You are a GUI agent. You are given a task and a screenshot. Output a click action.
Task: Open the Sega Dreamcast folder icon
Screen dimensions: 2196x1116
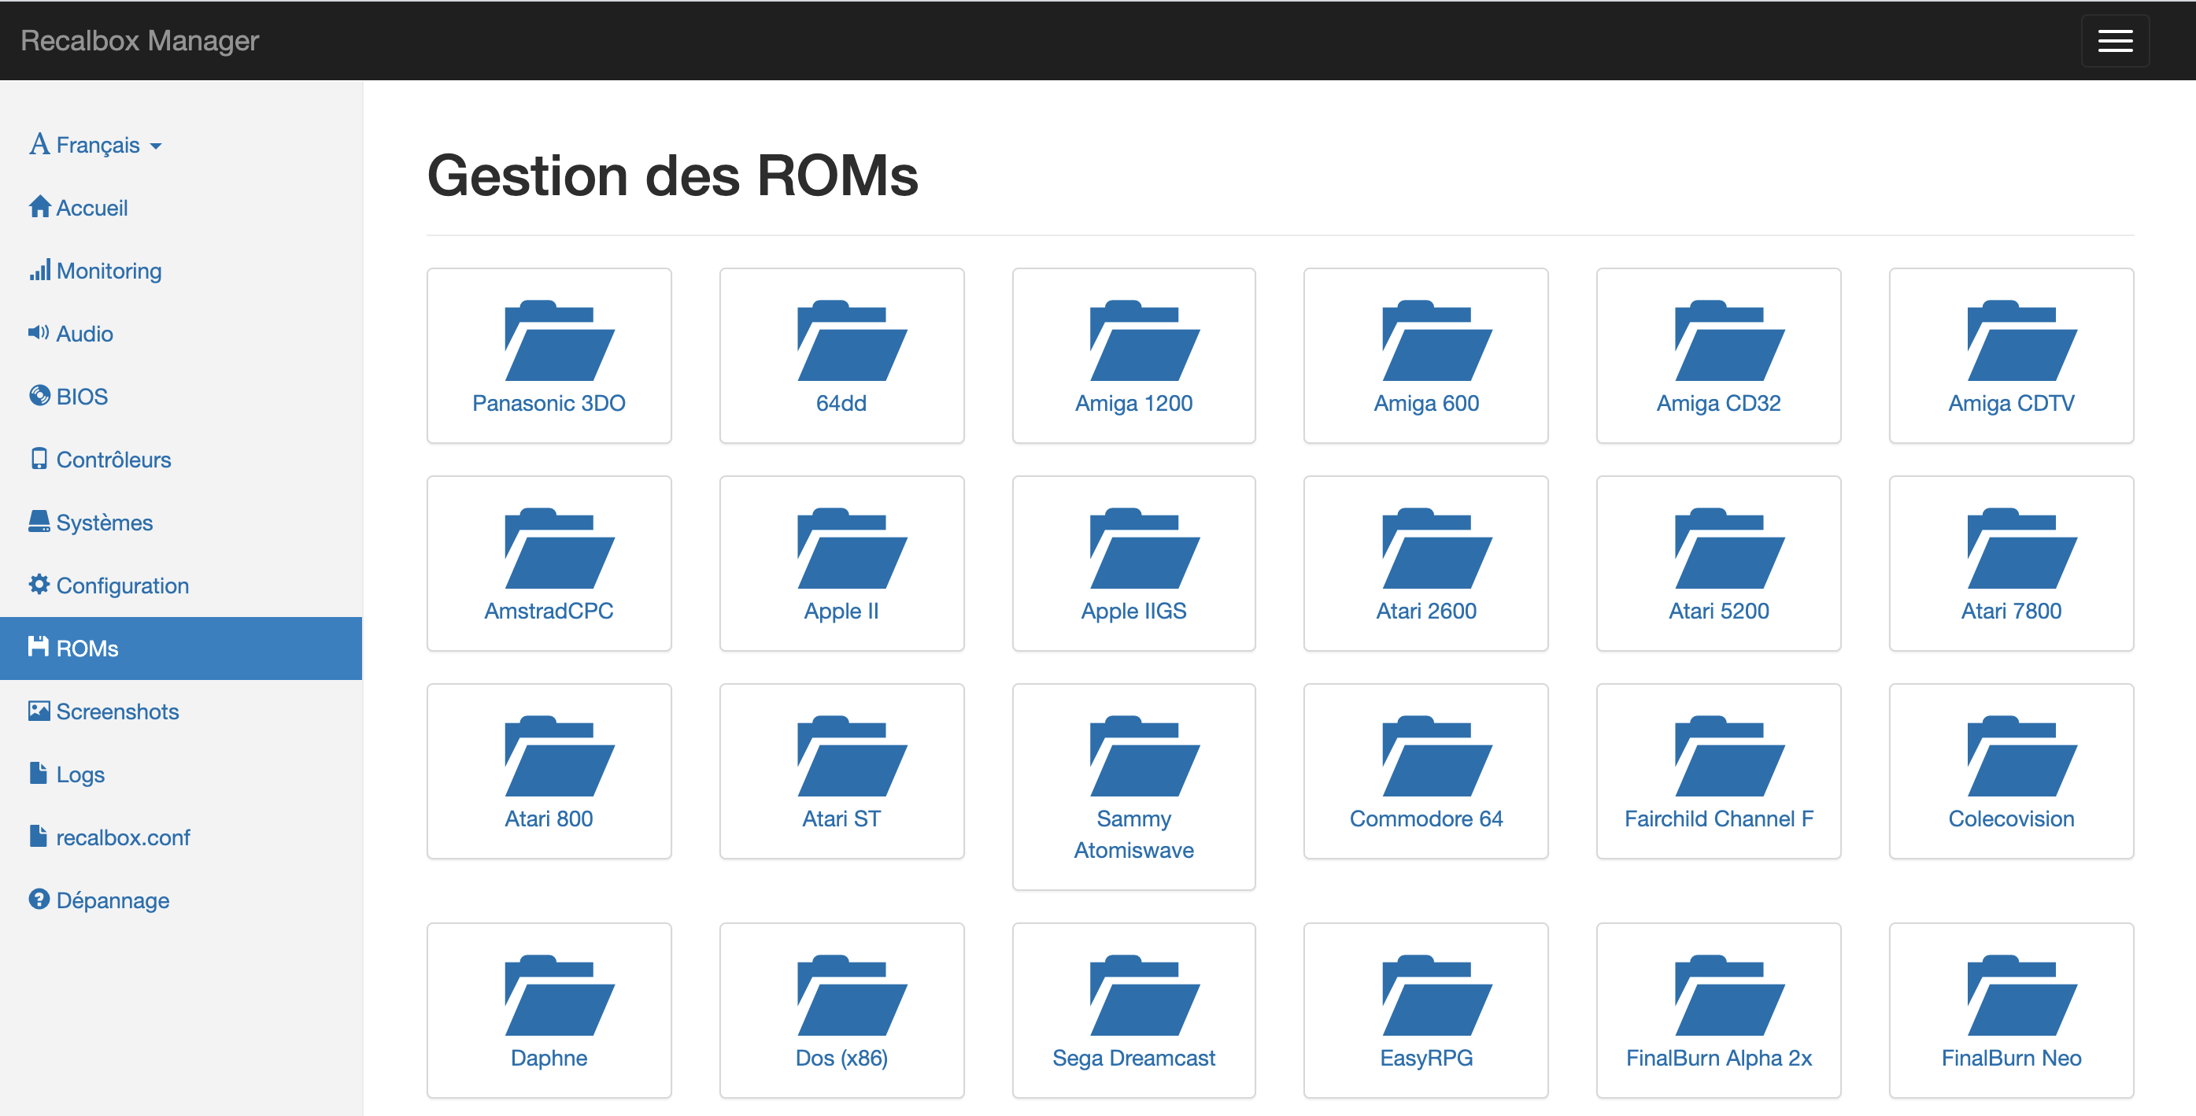pos(1144,995)
